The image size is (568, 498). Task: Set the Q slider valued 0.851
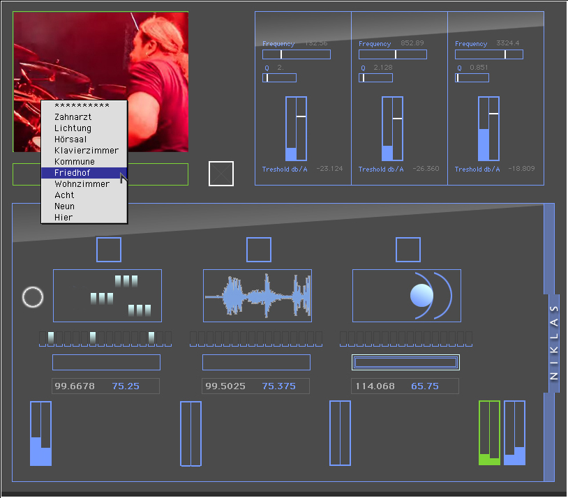[472, 78]
